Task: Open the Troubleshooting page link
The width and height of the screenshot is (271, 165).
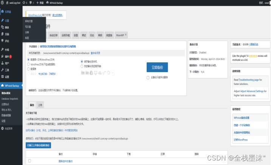Action: point(249,80)
